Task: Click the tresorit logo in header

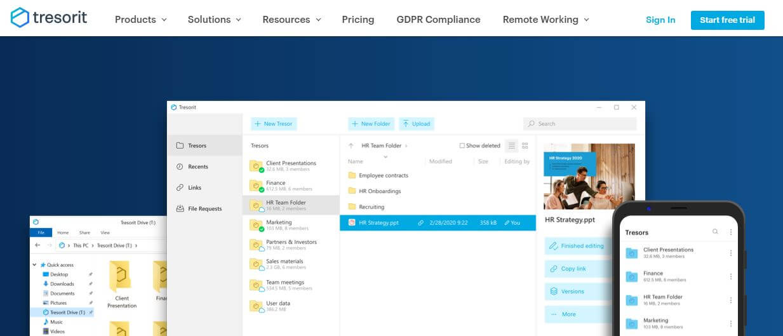Action: pyautogui.click(x=49, y=18)
